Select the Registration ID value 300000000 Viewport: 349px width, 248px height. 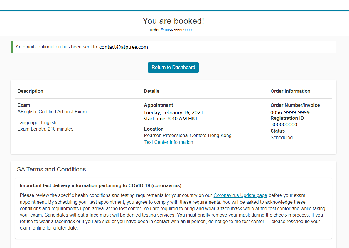(x=284, y=124)
